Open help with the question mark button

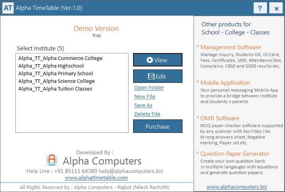tap(260, 8)
